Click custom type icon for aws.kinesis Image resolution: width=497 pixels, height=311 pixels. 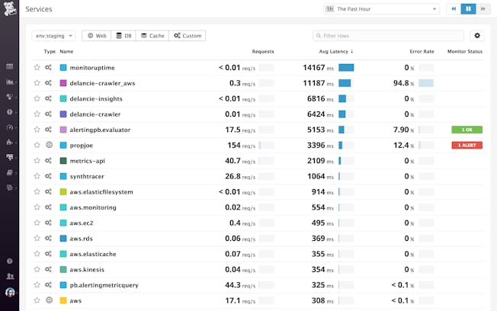point(48,269)
